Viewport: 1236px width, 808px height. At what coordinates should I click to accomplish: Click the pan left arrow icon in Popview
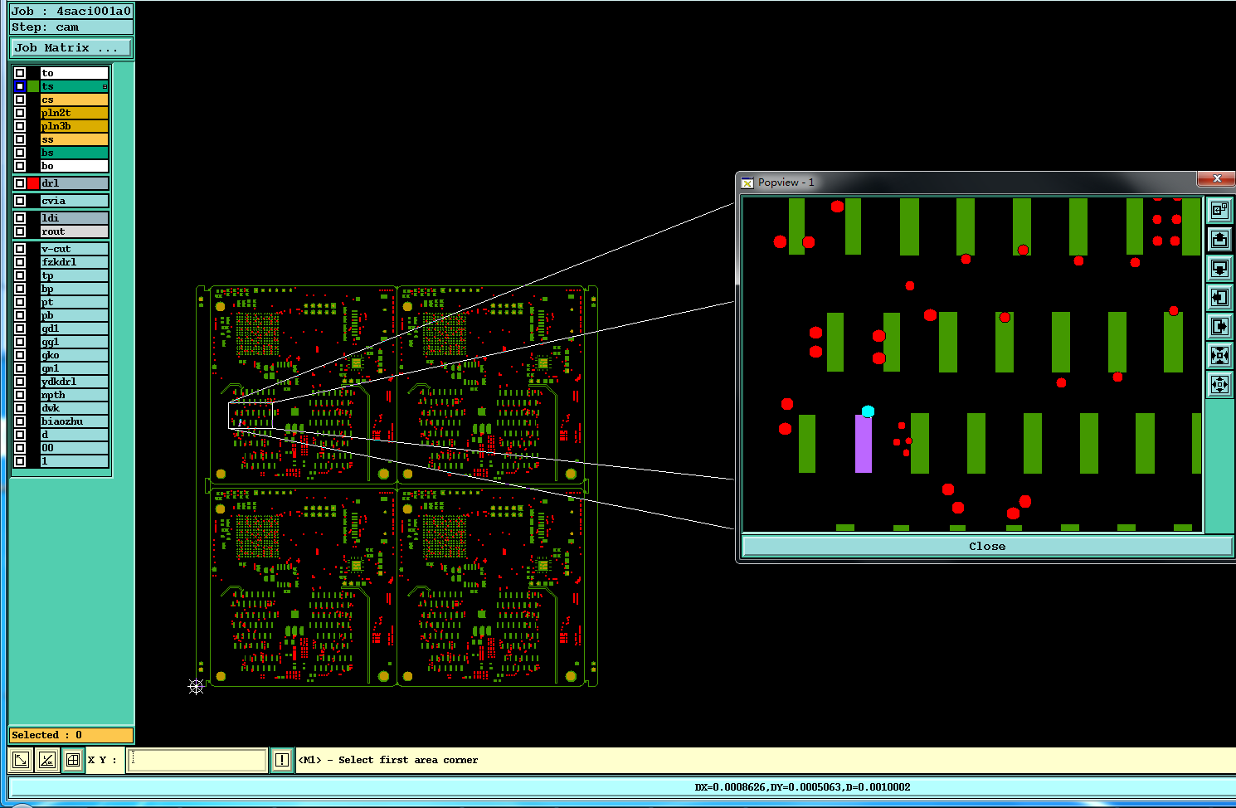coord(1219,298)
